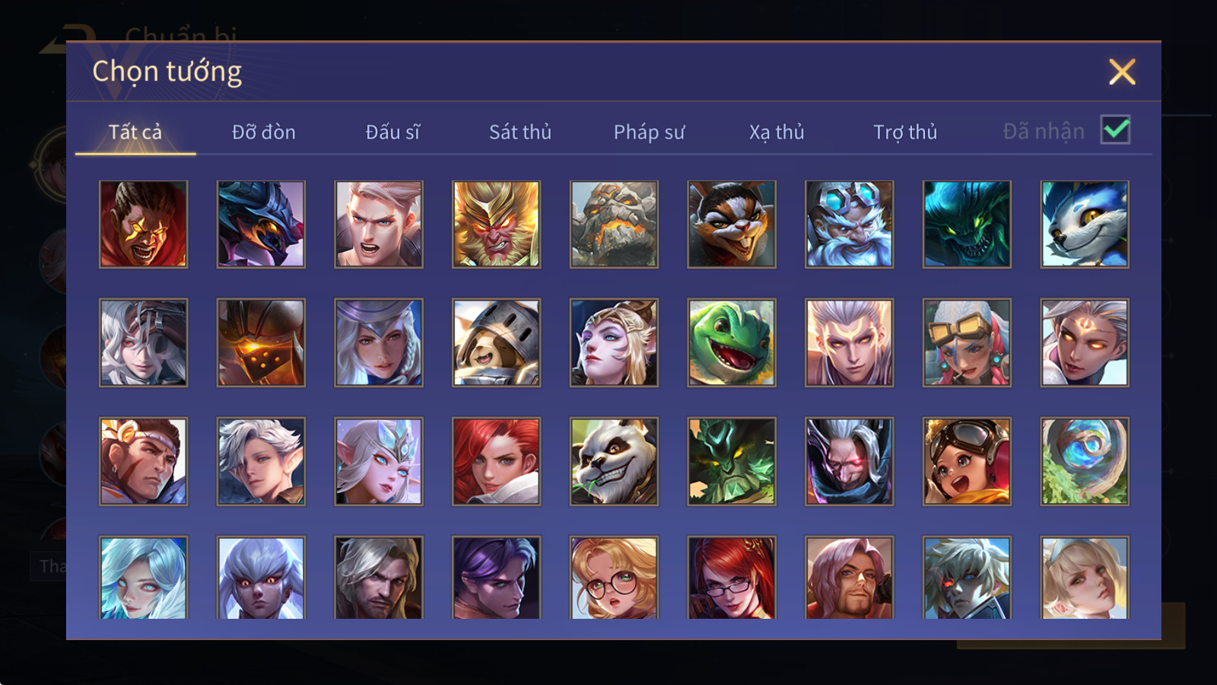
Task: Open the Xạ thủ tab
Action: (777, 132)
